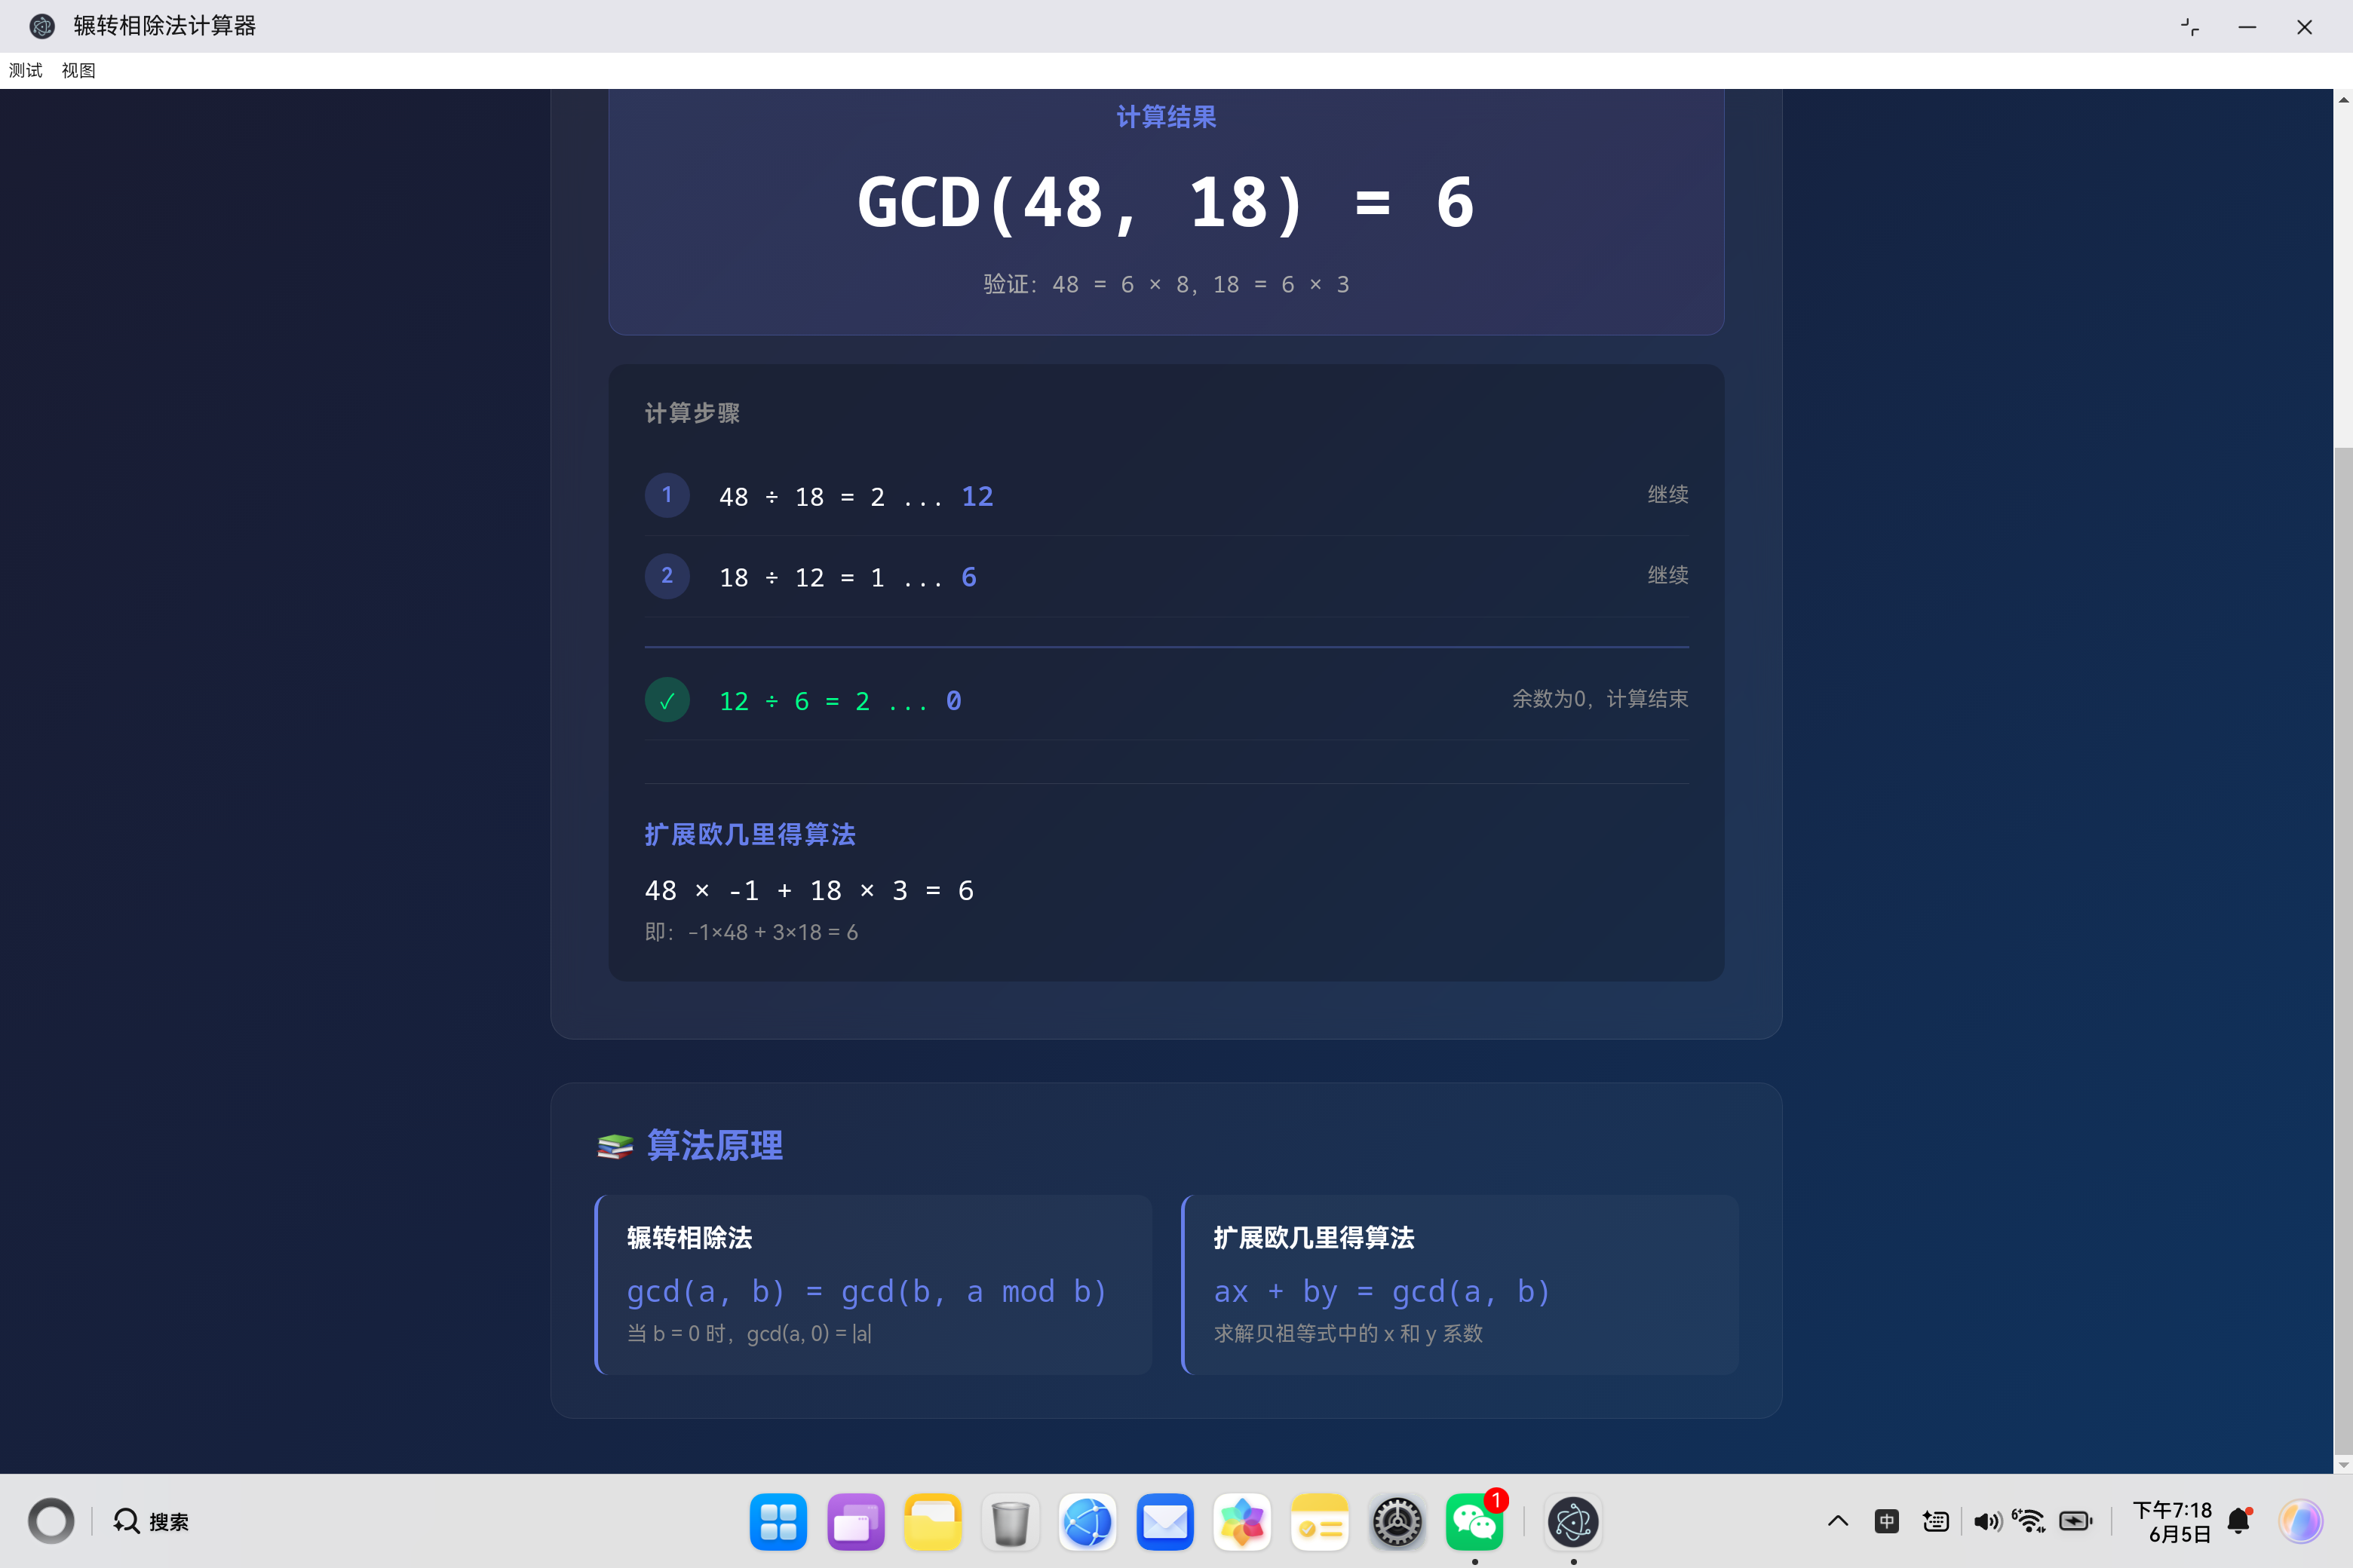Open the trash bin in the dock

tap(1011, 1522)
